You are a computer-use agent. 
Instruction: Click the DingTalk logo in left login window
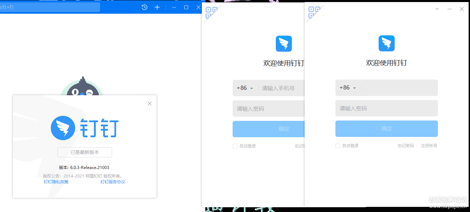pyautogui.click(x=284, y=44)
